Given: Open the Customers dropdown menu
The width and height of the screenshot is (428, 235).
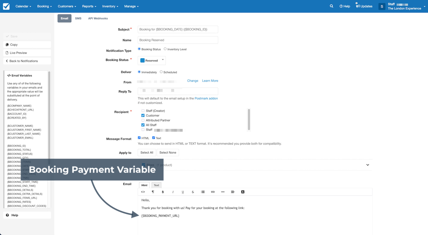Looking at the screenshot, I should click(x=67, y=6).
